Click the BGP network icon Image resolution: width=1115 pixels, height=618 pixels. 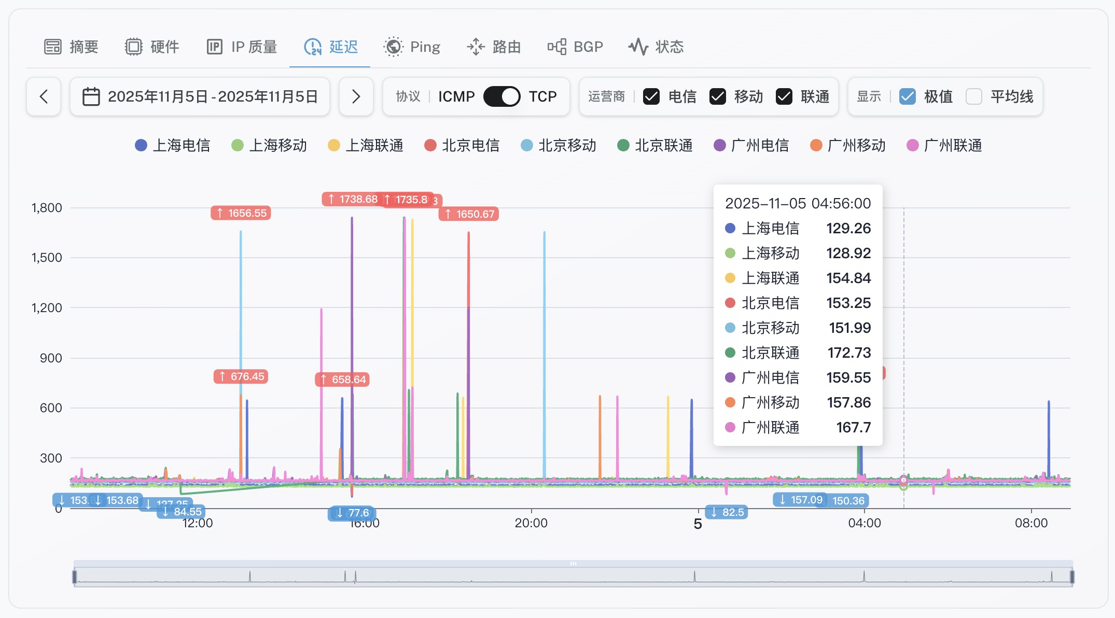coord(556,47)
